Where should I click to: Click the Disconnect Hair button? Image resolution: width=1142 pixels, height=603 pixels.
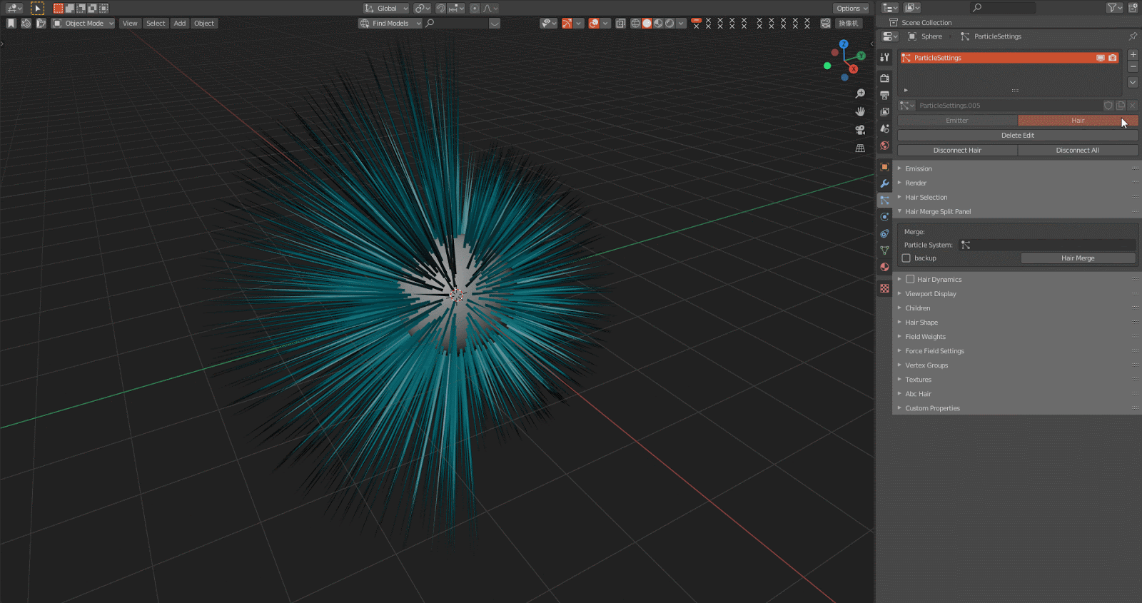[x=957, y=151]
